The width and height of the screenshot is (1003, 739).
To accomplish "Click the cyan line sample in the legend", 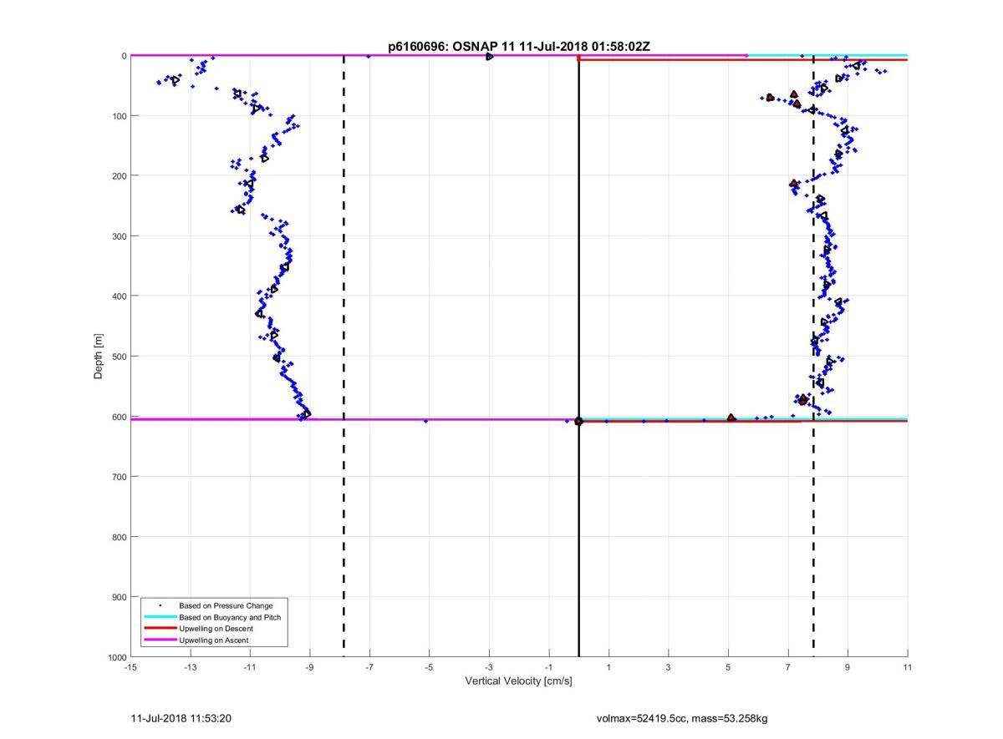I will pyautogui.click(x=160, y=617).
